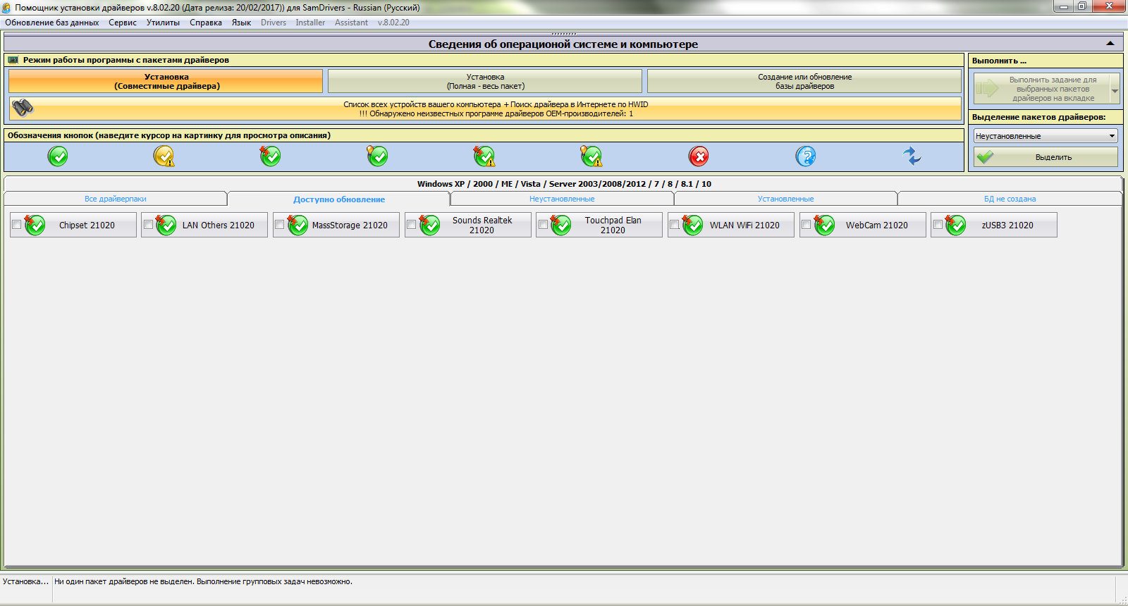Check the LAN Others 21020 checkbox
The height and width of the screenshot is (606, 1128).
tap(148, 225)
